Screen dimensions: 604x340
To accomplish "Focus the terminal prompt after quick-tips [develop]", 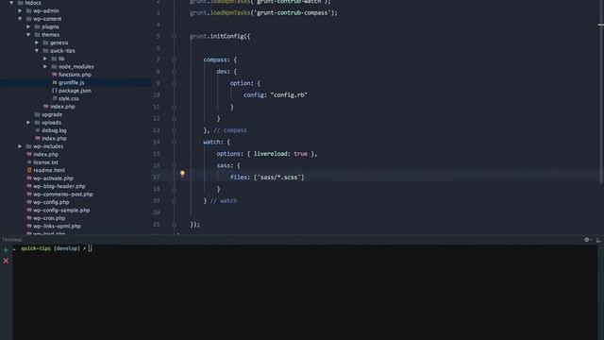I will click(x=91, y=248).
